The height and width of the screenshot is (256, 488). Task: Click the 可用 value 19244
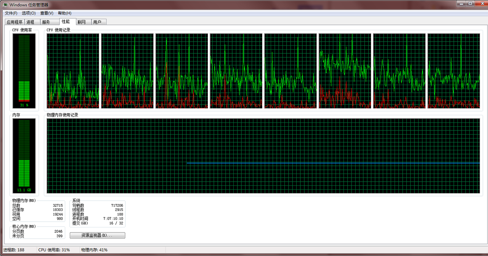coord(58,214)
